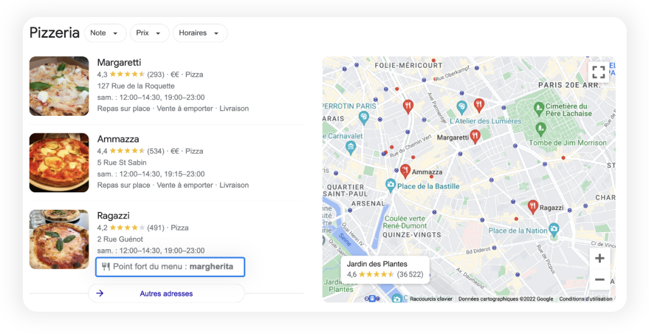This screenshot has width=649, height=334.
Task: Click the Coulée verte René-Dumont map label
Action: [x=405, y=222]
